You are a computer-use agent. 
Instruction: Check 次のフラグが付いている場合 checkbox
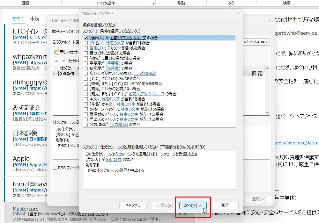click(86, 73)
